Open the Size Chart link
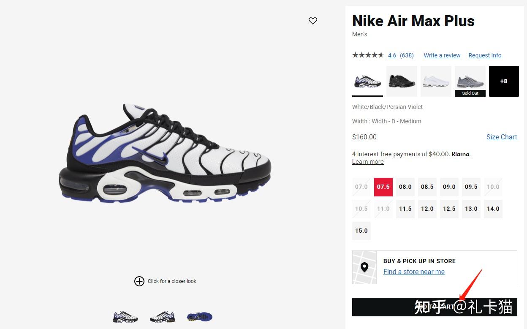The image size is (527, 329). (x=502, y=137)
